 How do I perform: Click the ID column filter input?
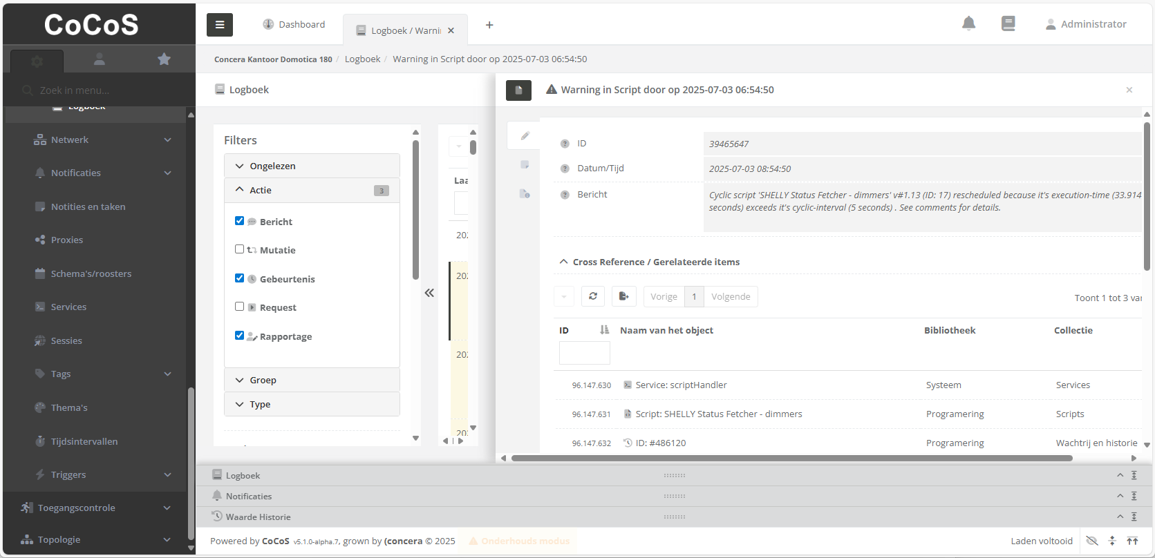pyautogui.click(x=584, y=353)
